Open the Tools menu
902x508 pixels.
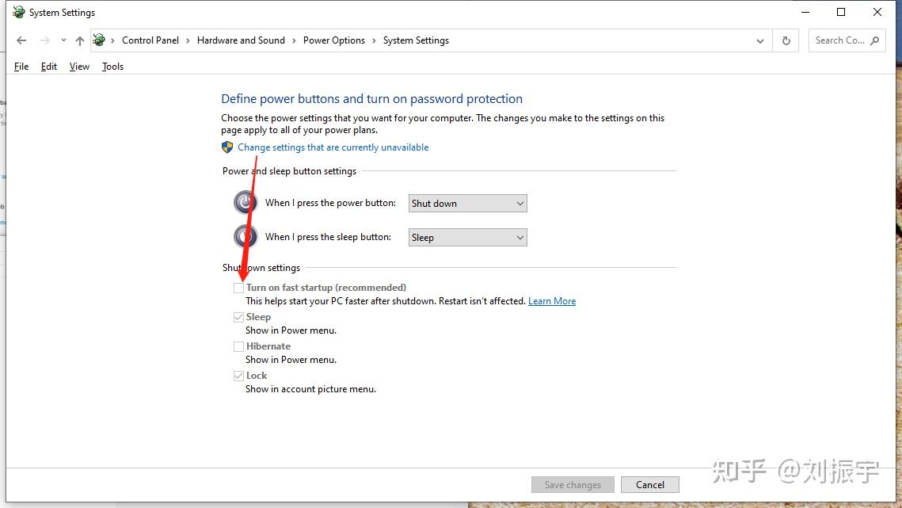click(x=112, y=67)
